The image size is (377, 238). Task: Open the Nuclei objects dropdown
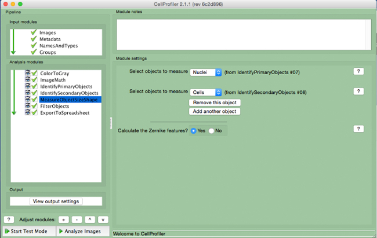tap(206, 72)
